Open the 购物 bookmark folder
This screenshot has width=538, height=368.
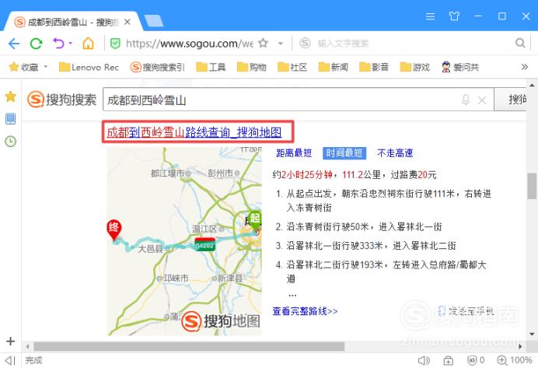252,67
